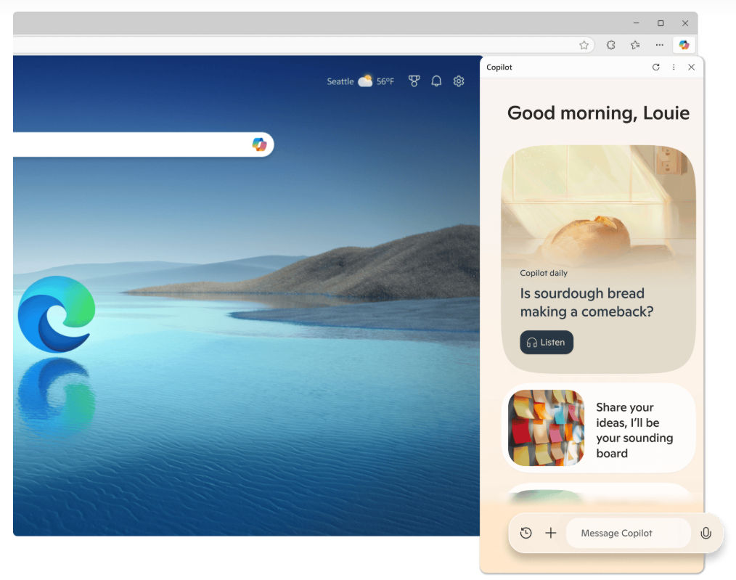Screen dimensions: 736x580
Task: Click the Listen button on sourdough card
Action: [x=547, y=342]
